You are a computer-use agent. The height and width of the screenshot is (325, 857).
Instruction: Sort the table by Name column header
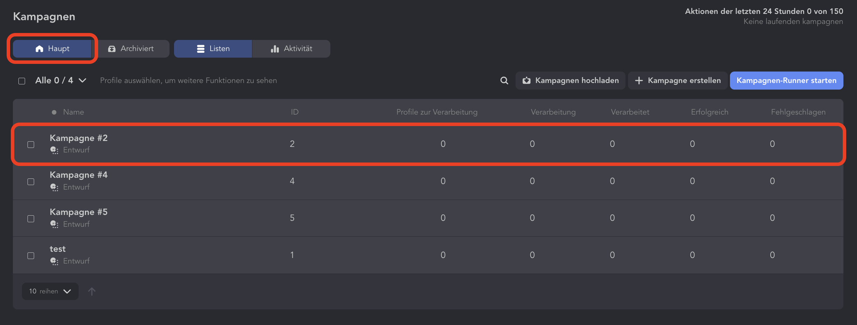(73, 112)
